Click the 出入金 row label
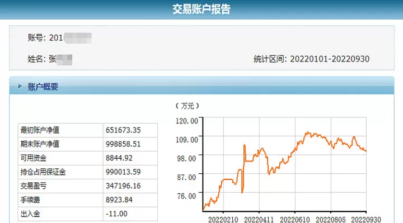The image size is (403, 223). [x=30, y=213]
